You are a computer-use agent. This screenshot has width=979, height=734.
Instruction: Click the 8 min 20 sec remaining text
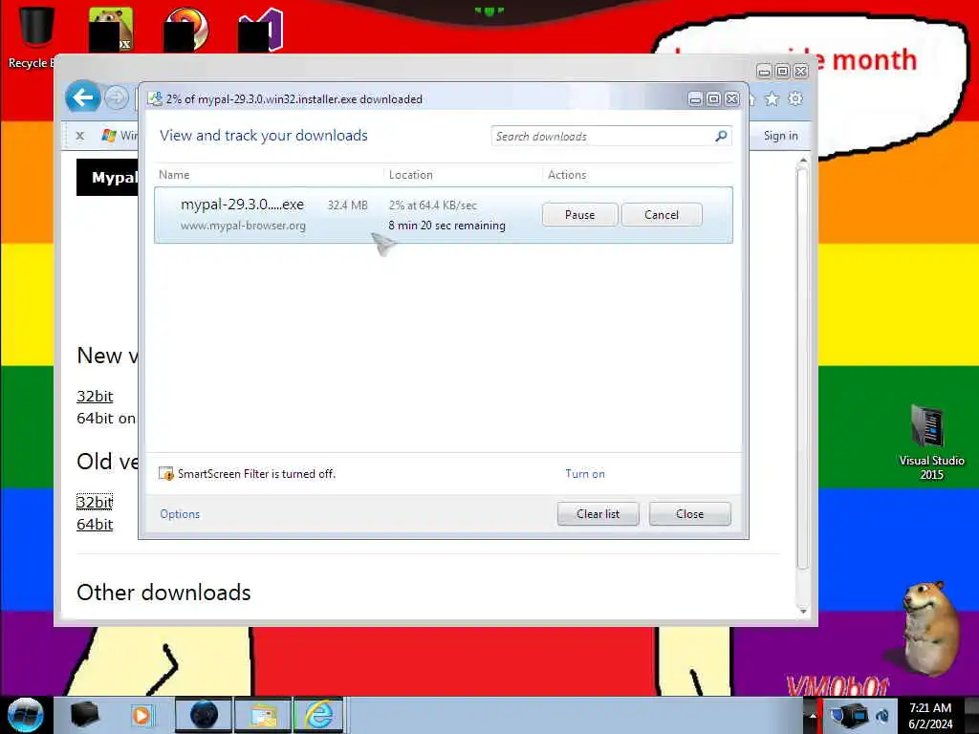point(447,226)
